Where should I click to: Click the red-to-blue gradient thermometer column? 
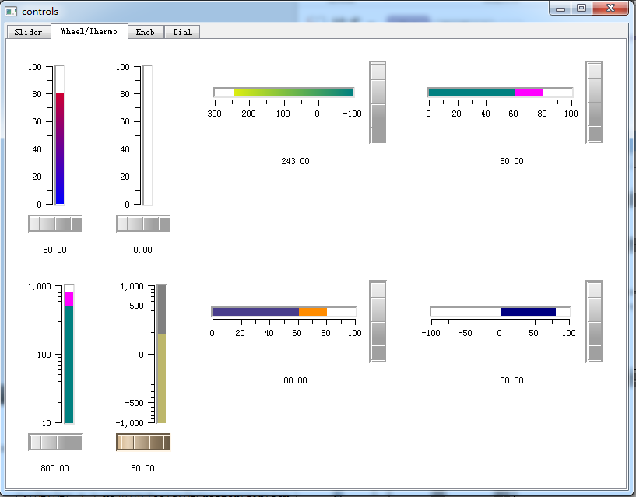(x=60, y=149)
